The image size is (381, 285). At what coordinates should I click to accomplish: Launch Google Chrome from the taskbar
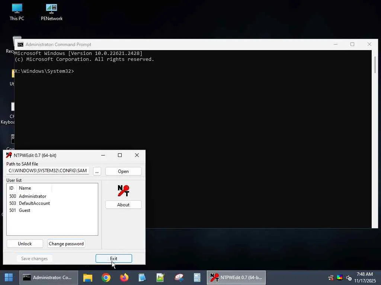(x=106, y=278)
